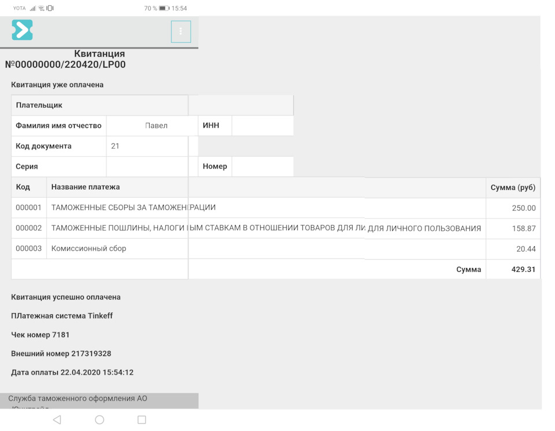This screenshot has width=555, height=431.
Task: Select the Комиссионный сбор row
Action: pos(88,249)
